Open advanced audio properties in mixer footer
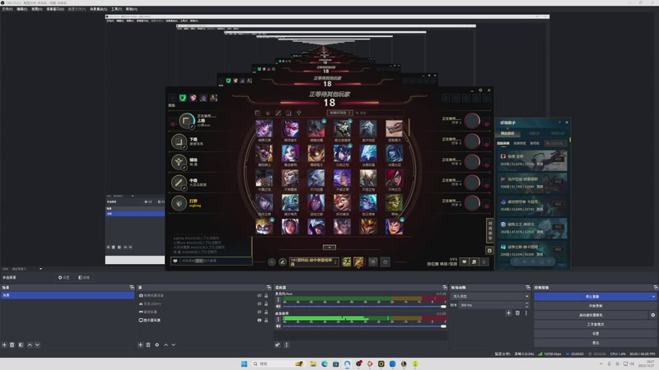Viewport: 659px width, 370px height. click(x=278, y=345)
